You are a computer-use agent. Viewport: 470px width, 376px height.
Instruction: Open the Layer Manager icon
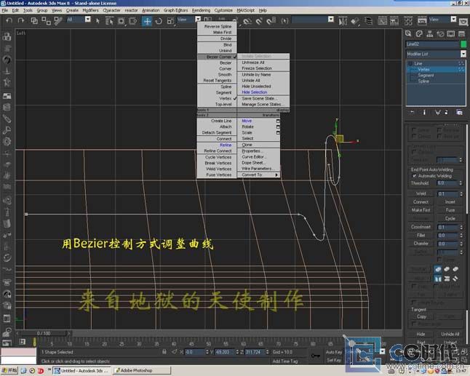point(368,21)
